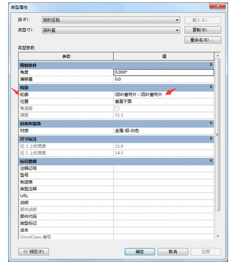The image size is (246, 267).
Task: Toggle the 角竖梃 checkbox
Action: [117, 108]
